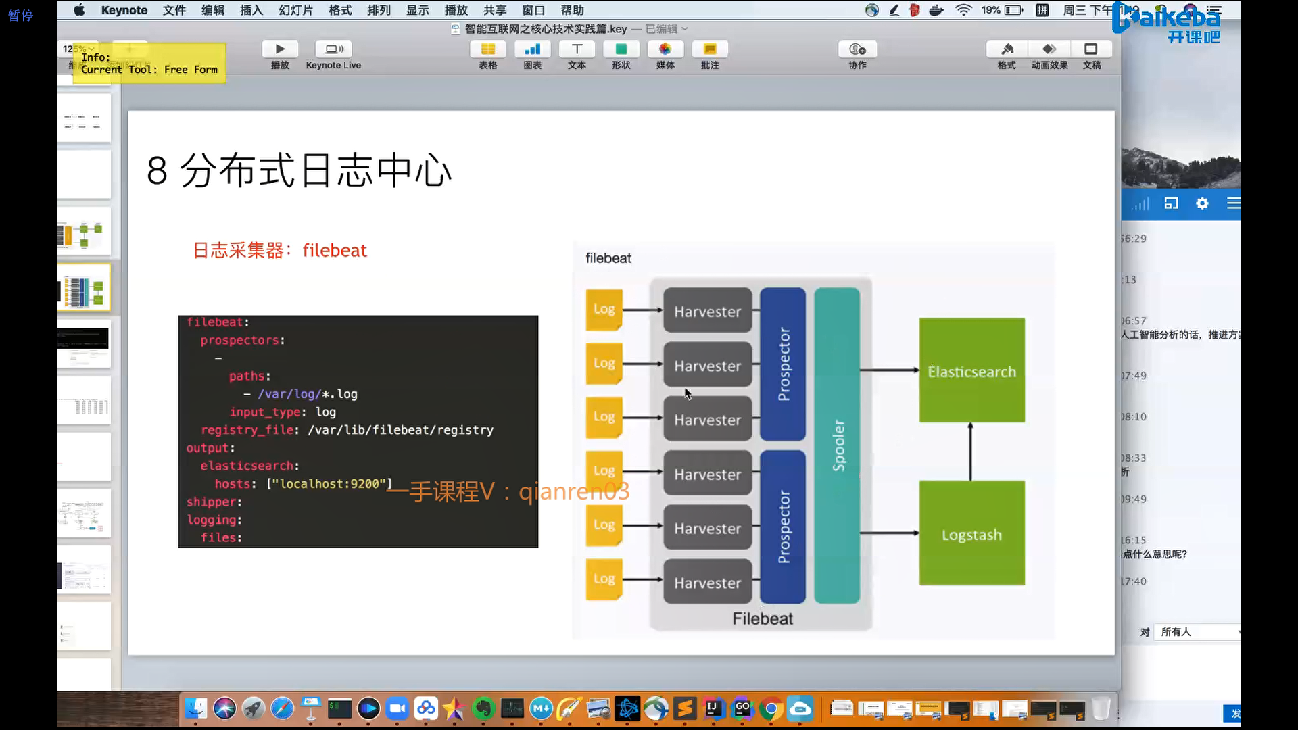The height and width of the screenshot is (730, 1298).
Task: Expand document title dropdown chevron
Action: point(685,29)
